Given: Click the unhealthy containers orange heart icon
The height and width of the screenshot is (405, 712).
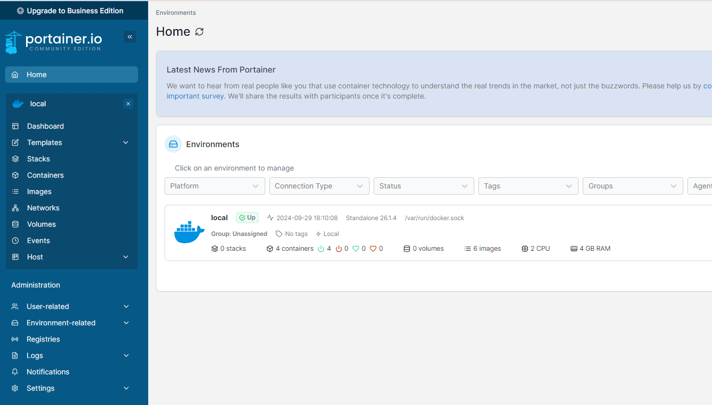Looking at the screenshot, I should 373,249.
